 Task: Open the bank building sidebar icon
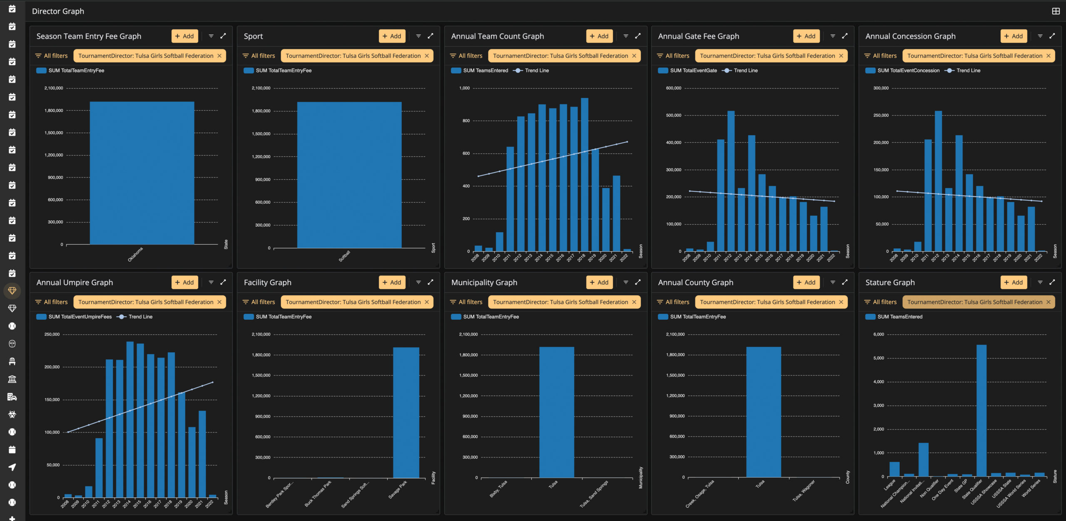tap(12, 379)
